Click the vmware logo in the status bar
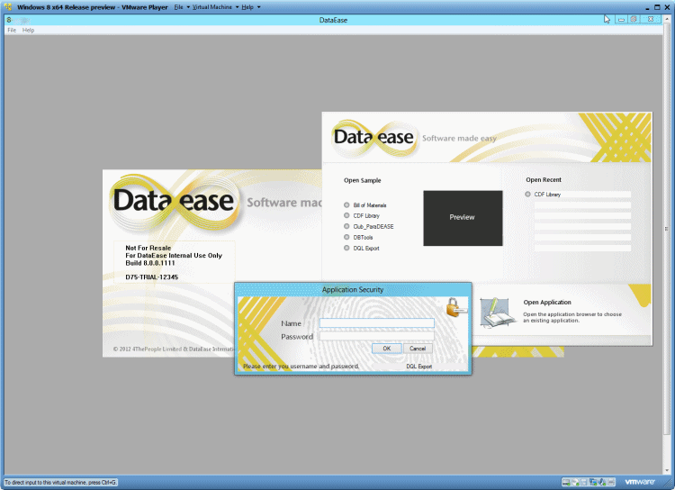 [640, 481]
